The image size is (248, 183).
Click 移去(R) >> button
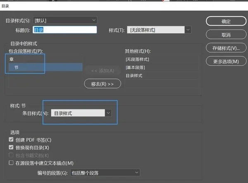[103, 84]
